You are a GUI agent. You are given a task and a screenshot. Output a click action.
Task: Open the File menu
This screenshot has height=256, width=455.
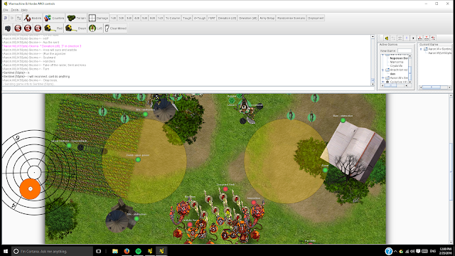6,10
